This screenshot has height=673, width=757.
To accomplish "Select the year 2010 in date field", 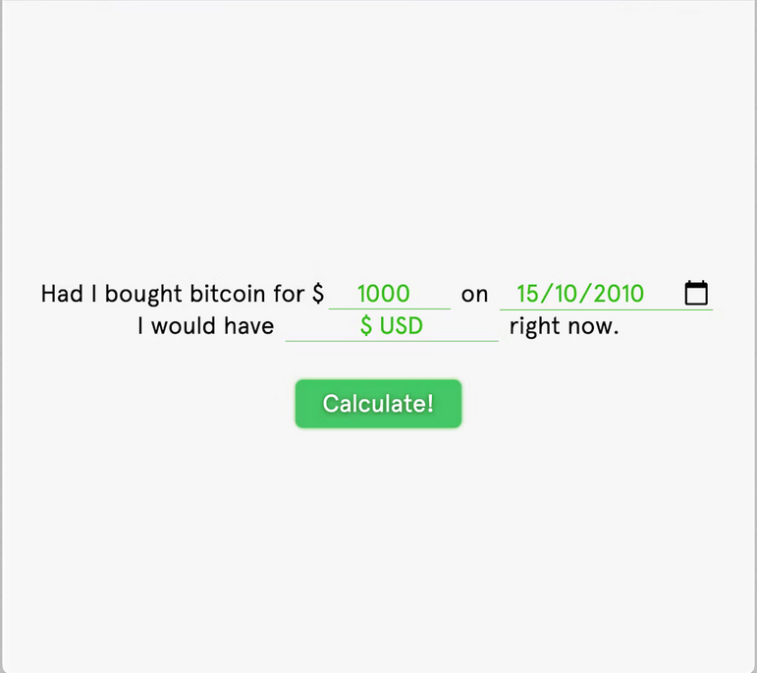I will [x=621, y=294].
